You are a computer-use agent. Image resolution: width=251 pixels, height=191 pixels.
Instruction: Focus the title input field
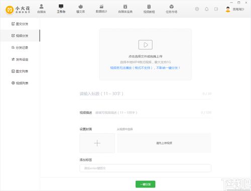click(145, 93)
